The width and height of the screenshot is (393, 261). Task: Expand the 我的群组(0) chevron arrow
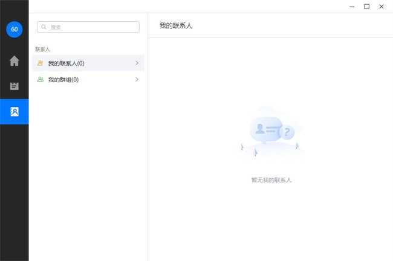[137, 80]
